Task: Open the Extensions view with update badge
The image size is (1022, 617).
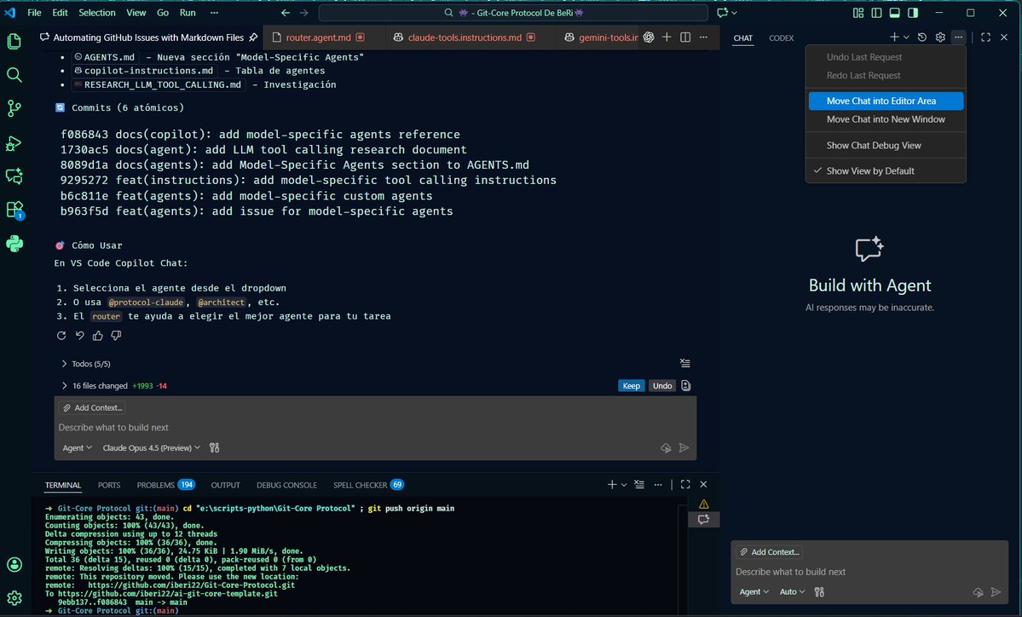Action: 14,210
